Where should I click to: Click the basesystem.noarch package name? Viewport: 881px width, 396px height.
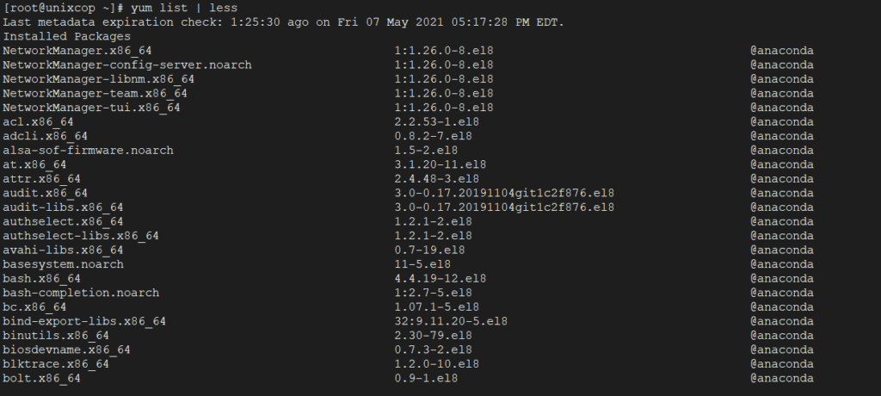coord(63,264)
